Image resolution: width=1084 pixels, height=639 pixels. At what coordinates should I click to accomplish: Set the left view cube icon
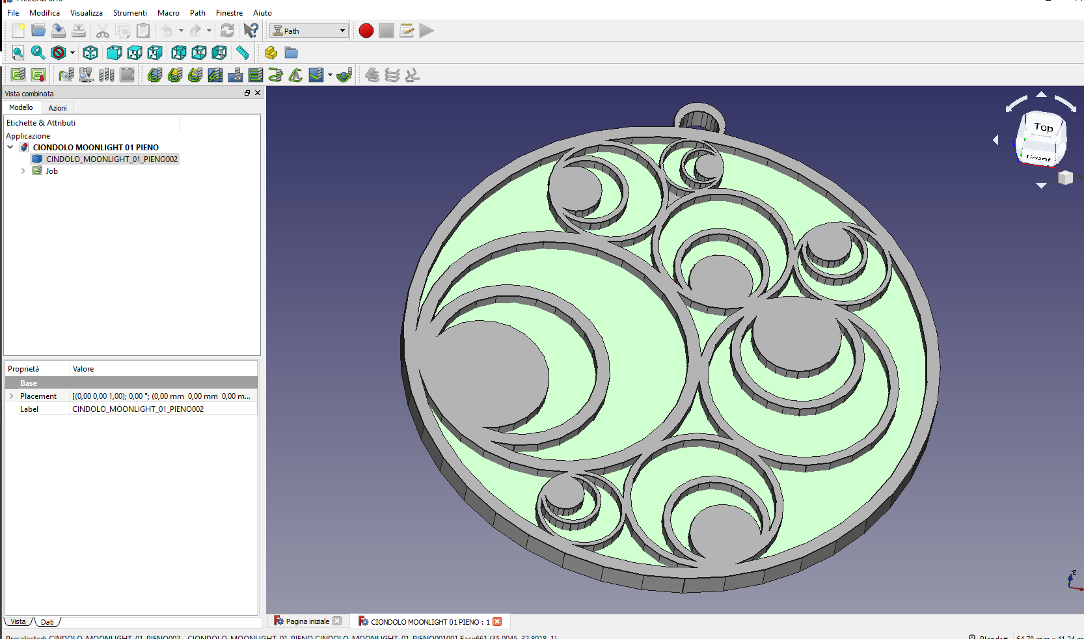[x=219, y=53]
